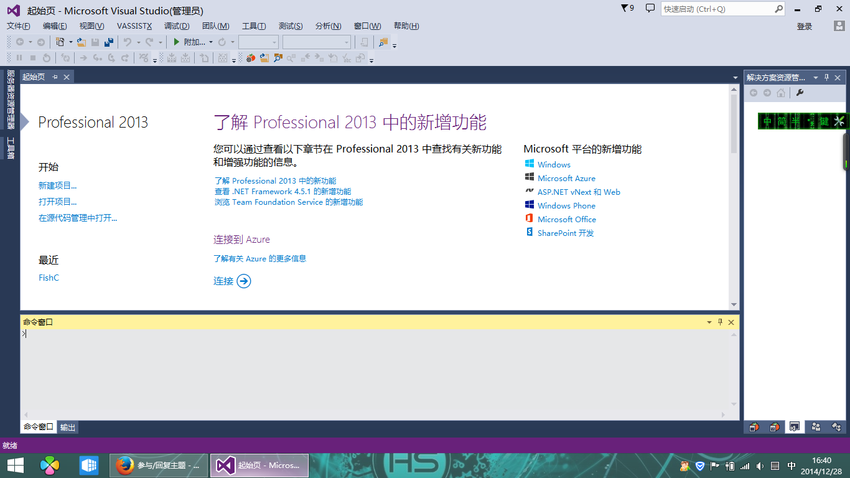Open recent project FishC
The image size is (850, 478).
[x=49, y=278]
